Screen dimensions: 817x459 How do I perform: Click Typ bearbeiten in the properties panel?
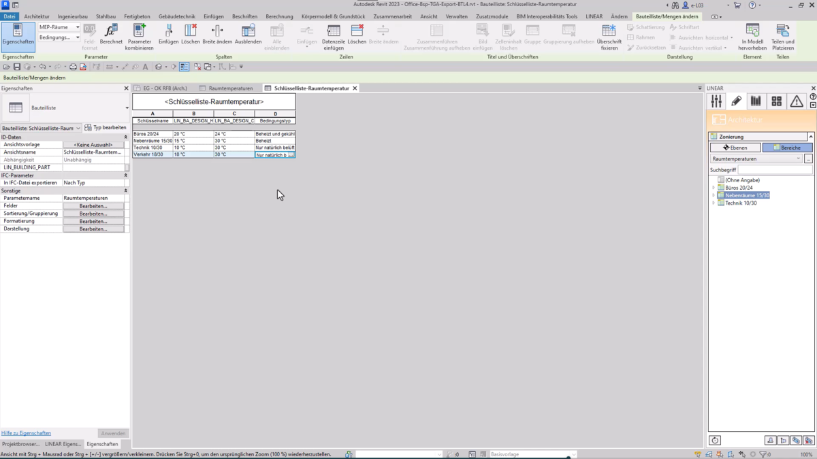click(x=106, y=127)
